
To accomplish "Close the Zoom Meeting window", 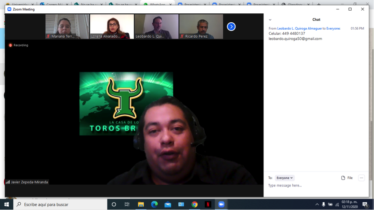I will [x=363, y=9].
